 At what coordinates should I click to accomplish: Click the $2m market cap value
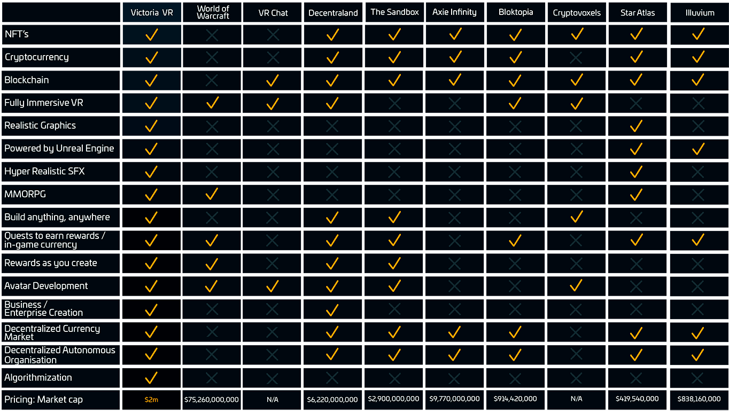pyautogui.click(x=151, y=399)
